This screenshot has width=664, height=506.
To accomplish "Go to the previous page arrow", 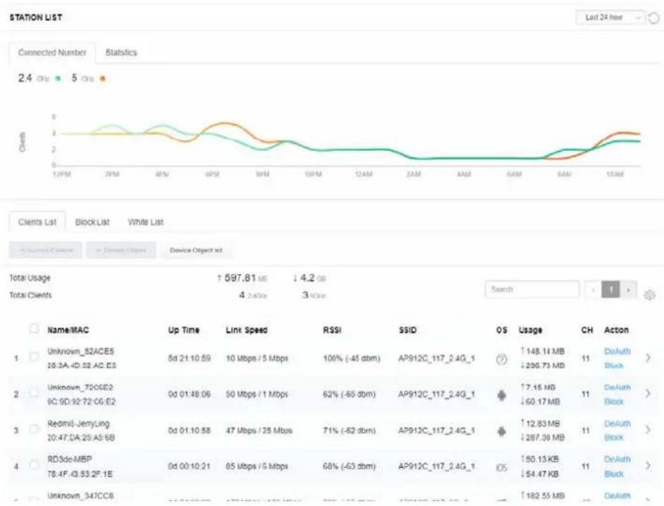I will [x=594, y=289].
